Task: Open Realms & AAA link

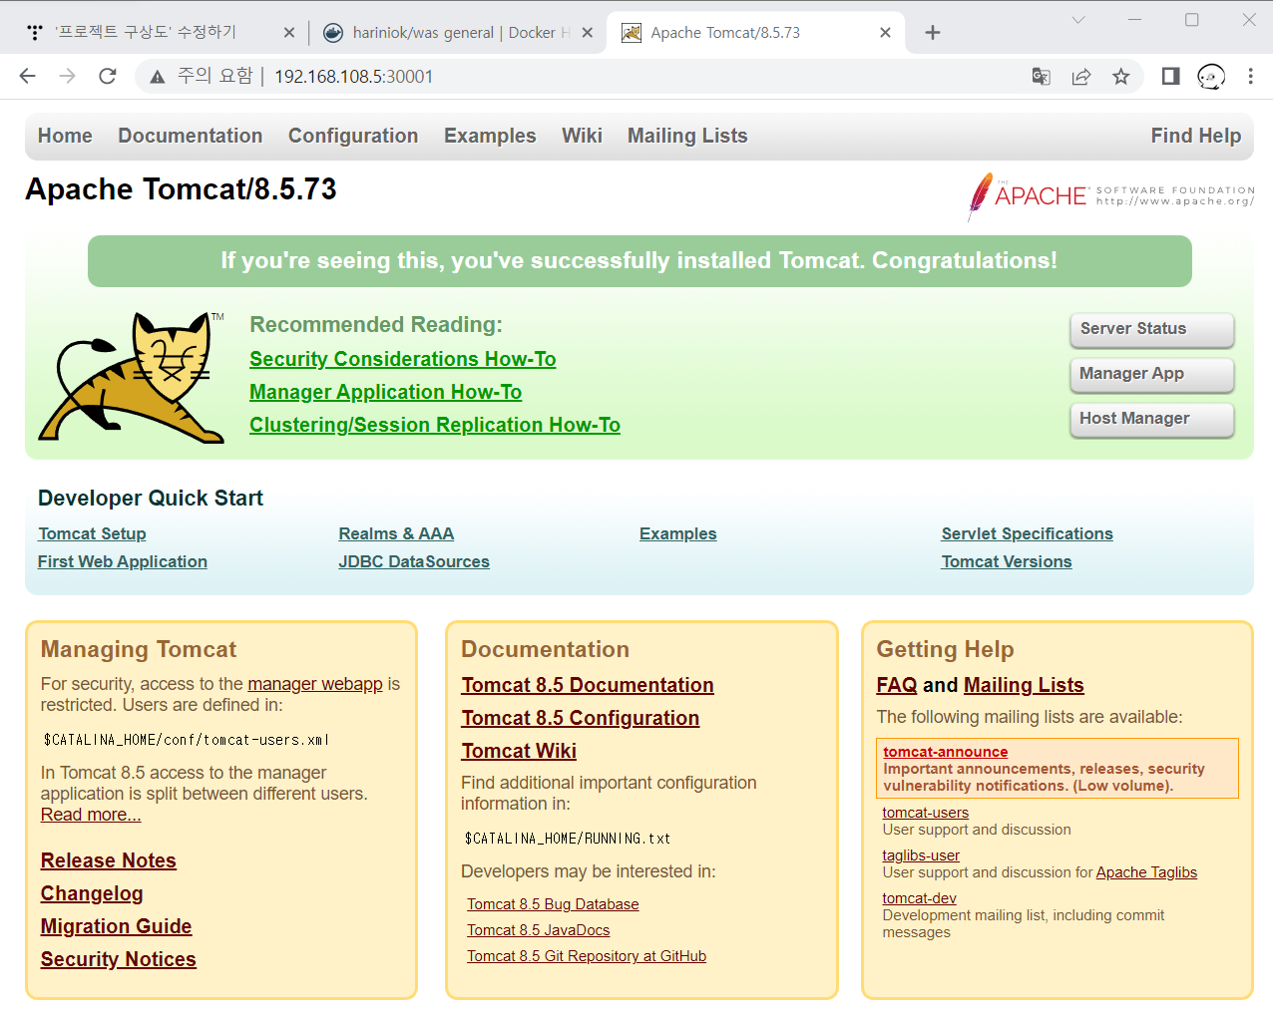Action: point(396,533)
